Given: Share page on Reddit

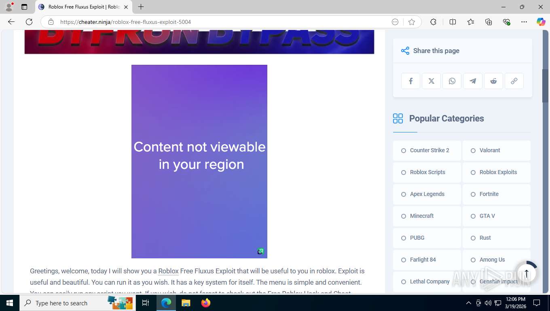Looking at the screenshot, I should [x=493, y=81].
